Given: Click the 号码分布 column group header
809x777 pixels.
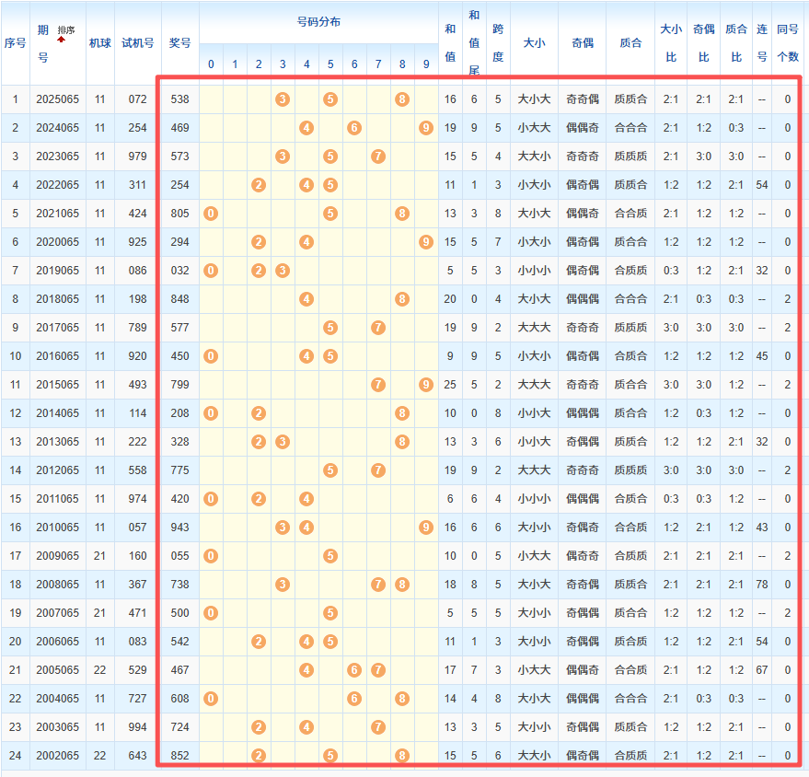Looking at the screenshot, I should (x=318, y=22).
